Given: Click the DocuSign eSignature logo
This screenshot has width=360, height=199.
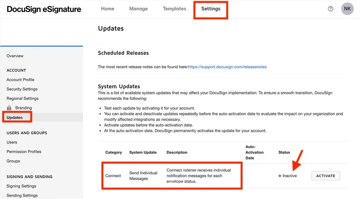Looking at the screenshot, I should pos(44,9).
